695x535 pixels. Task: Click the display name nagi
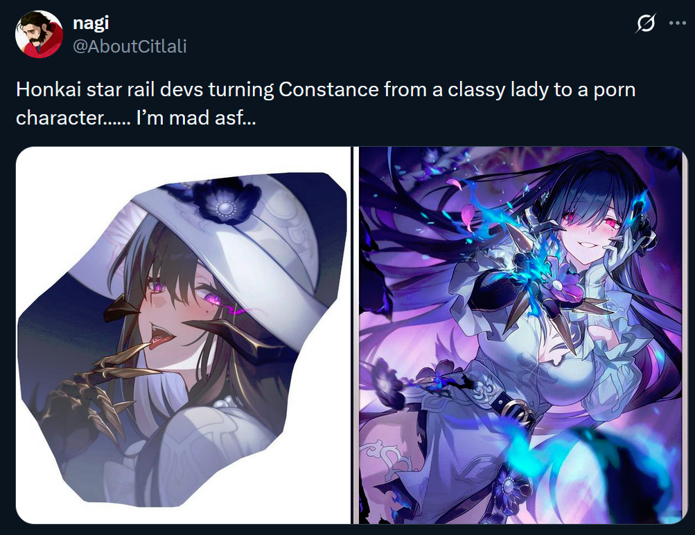(91, 23)
